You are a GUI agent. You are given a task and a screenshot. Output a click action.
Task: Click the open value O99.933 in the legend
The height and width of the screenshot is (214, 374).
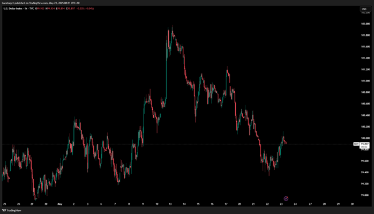pos(40,9)
